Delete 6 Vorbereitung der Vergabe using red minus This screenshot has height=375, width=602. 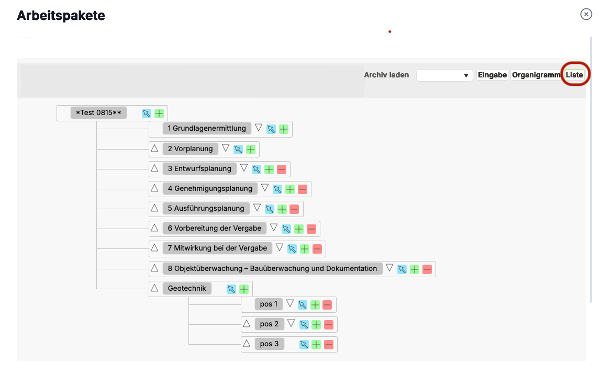pos(311,229)
